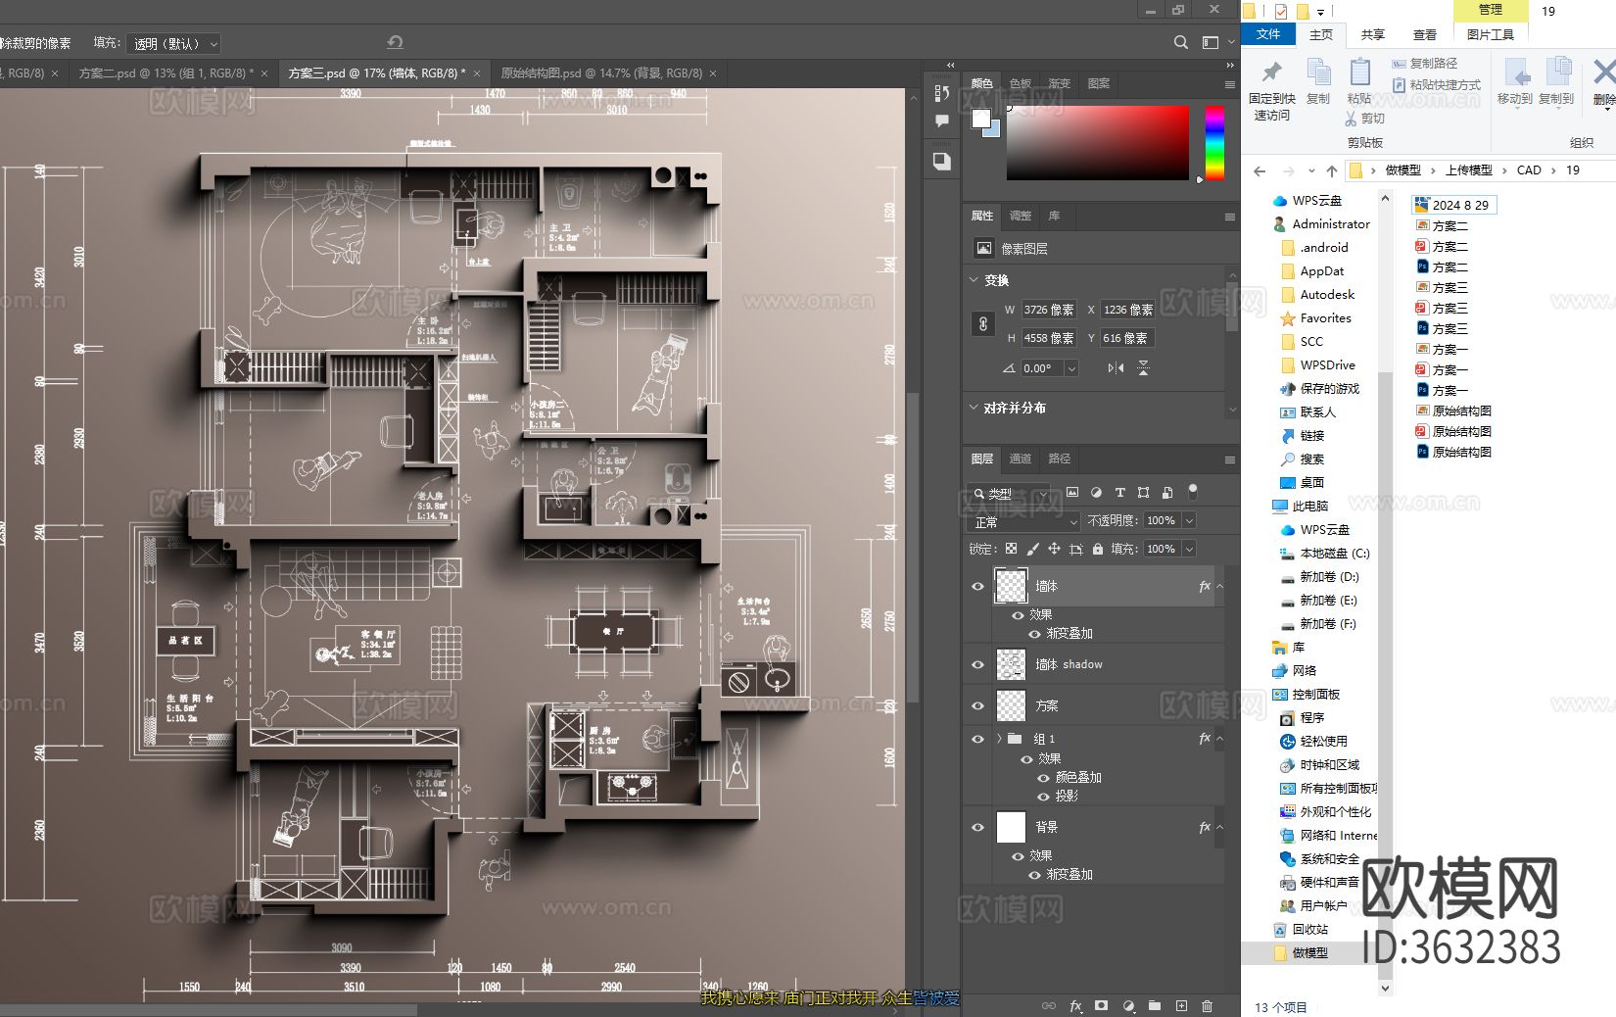Viewport: 1616px width, 1017px height.
Task: Add a layer mask from Layers panel
Action: [1102, 1005]
